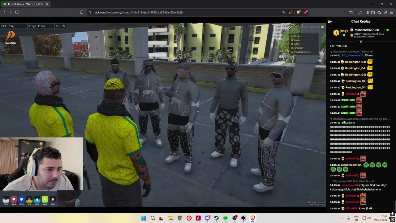Share this page icon
Viewport: 396px width, 223px height.
point(291,12)
